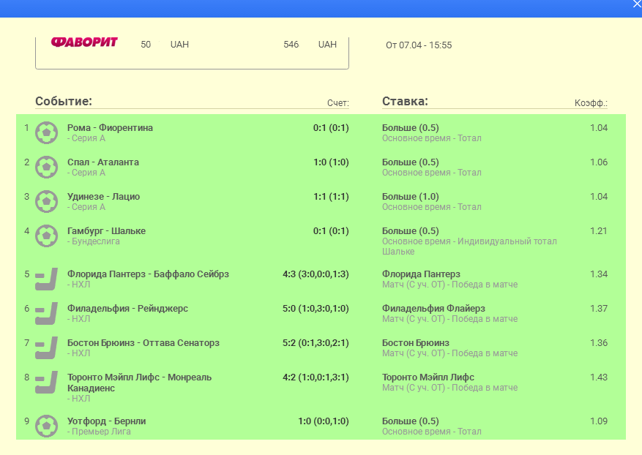
Task: Click hockey icon for Торонто Мэйпл Лифс match
Action: click(47, 383)
